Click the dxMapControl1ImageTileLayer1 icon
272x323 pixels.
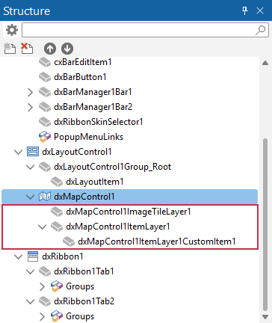[x=57, y=212]
